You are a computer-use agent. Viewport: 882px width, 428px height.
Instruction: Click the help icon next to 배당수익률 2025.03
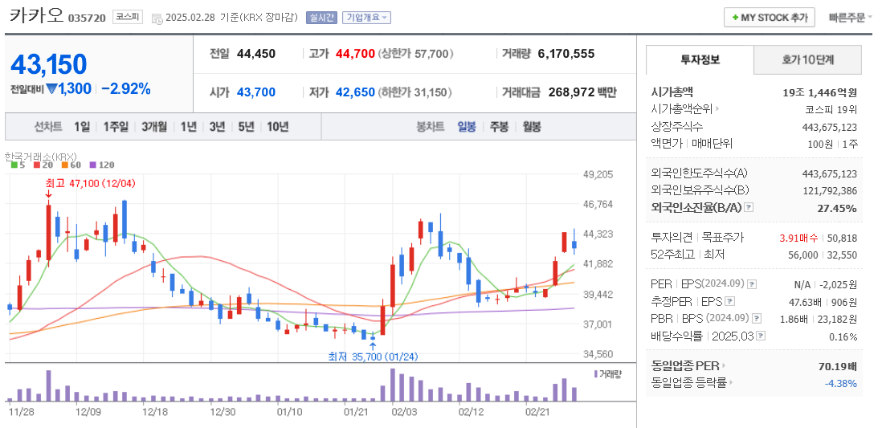761,336
